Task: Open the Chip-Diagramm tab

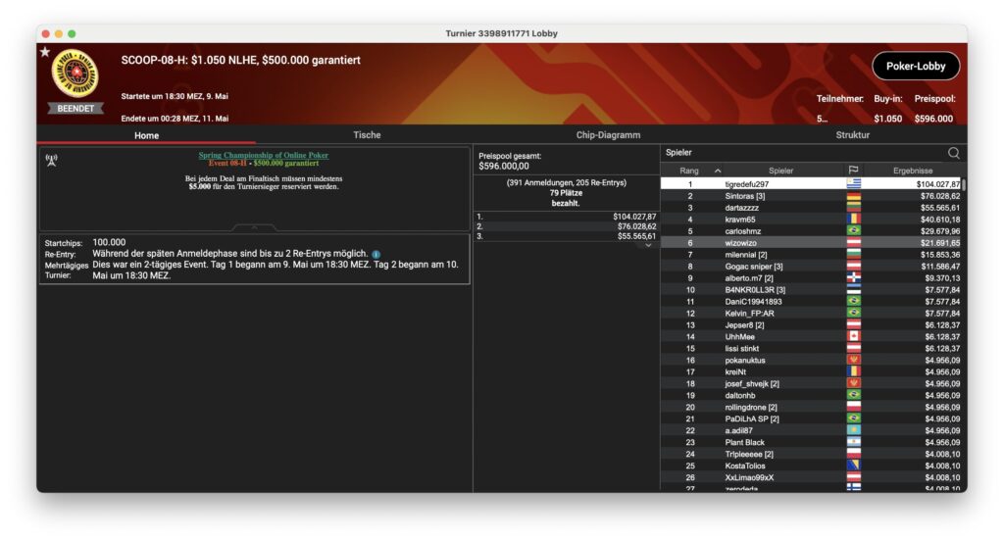Action: (x=608, y=135)
